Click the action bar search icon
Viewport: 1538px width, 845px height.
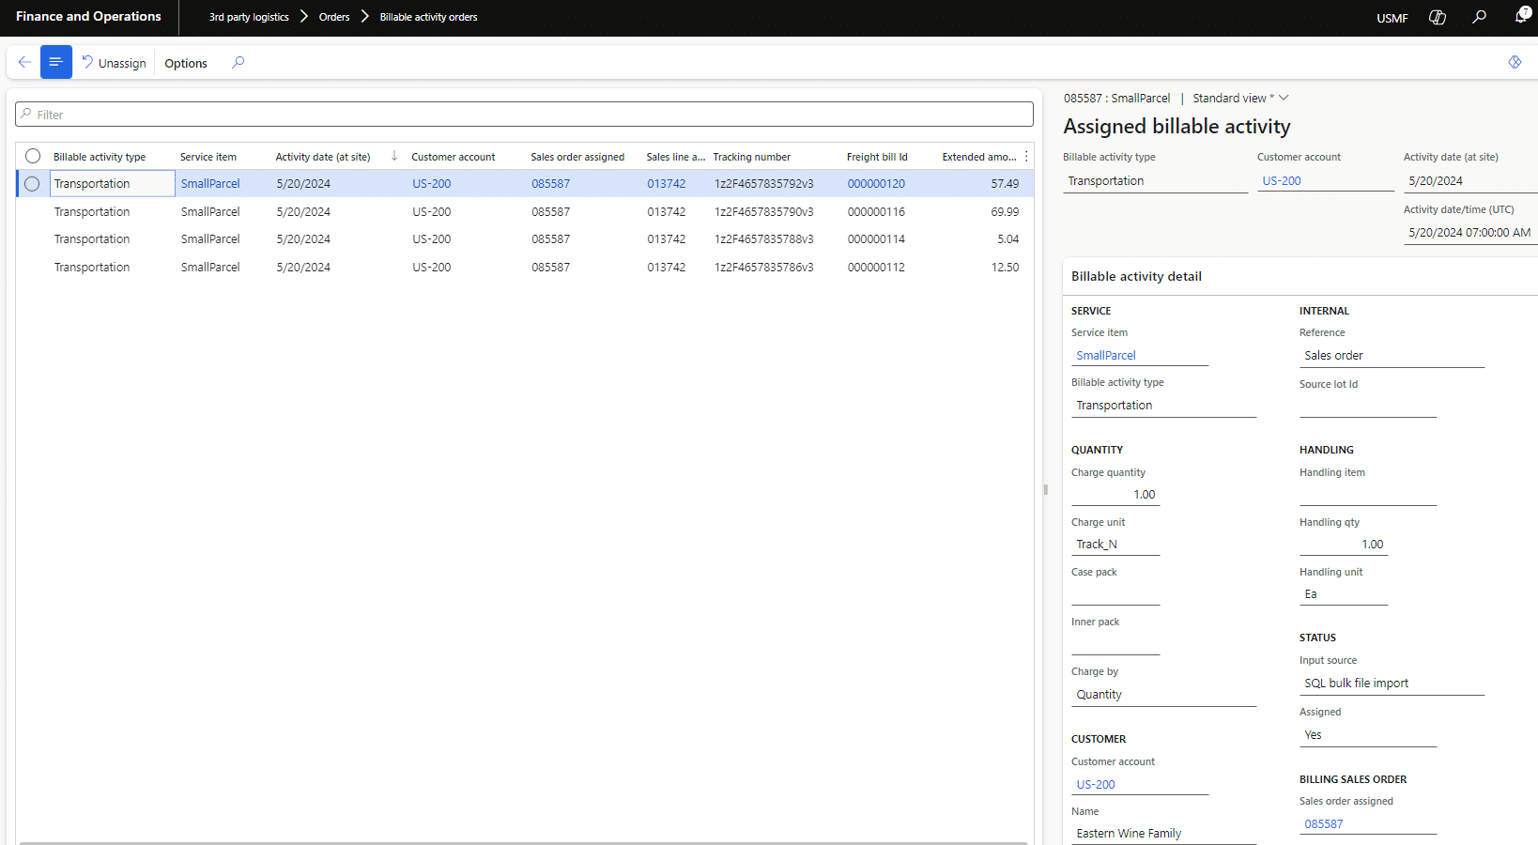click(x=238, y=62)
